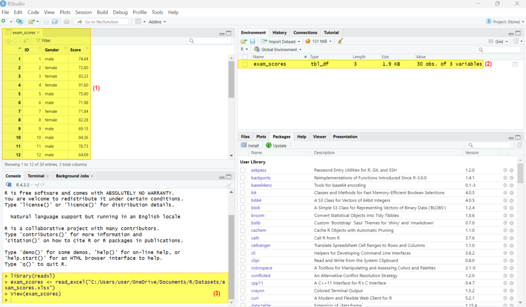Expand the Addins dropdown menu
Image resolution: width=526 pixels, height=307 pixels.
tap(155, 22)
